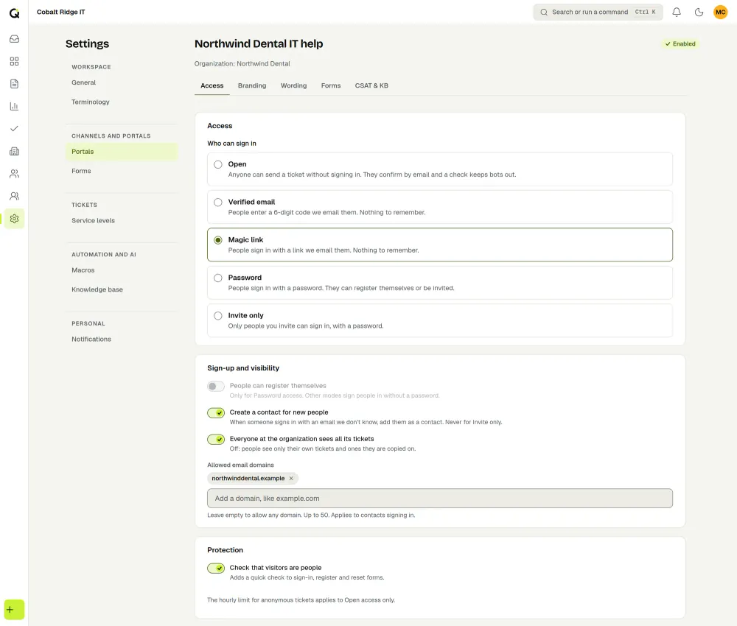Click Cobalt Ridge IT workspace name

[x=61, y=13]
